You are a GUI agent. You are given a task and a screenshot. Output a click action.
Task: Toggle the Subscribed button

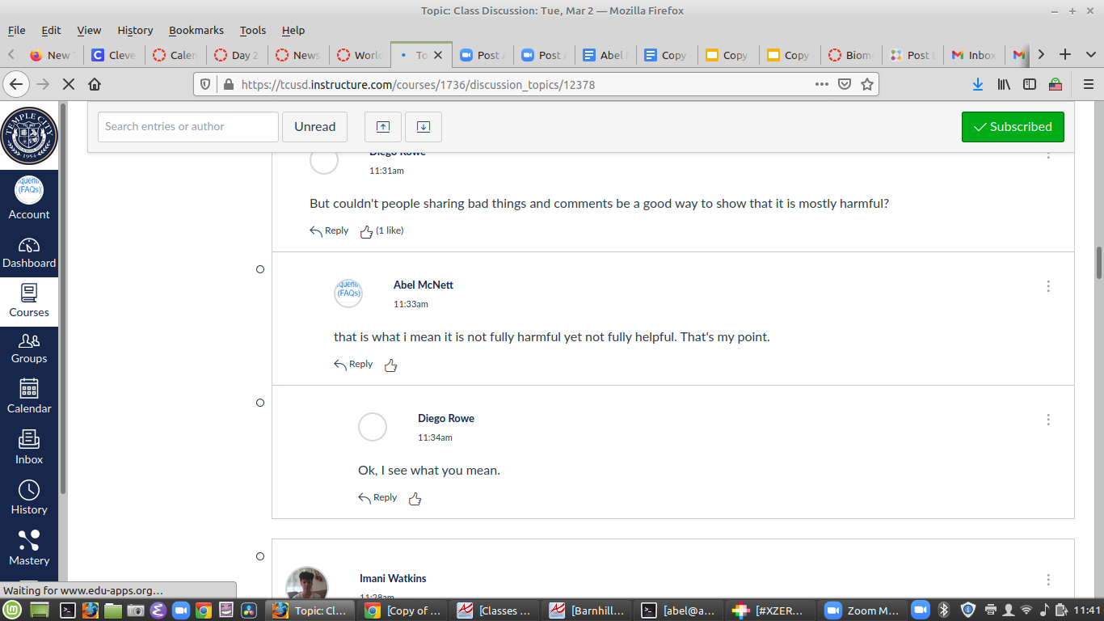click(x=1013, y=127)
